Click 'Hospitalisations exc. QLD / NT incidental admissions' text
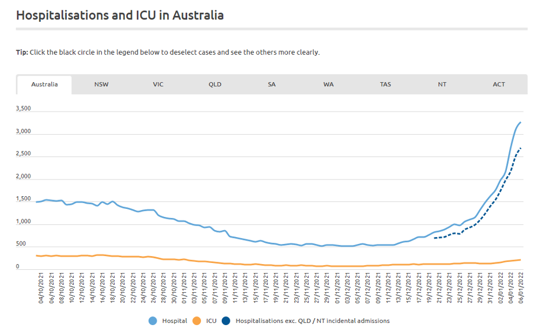The image size is (542, 332). tap(313, 321)
